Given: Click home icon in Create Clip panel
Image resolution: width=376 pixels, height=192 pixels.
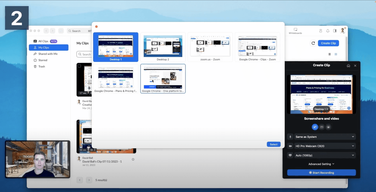Looking at the screenshot, I should [348, 66].
